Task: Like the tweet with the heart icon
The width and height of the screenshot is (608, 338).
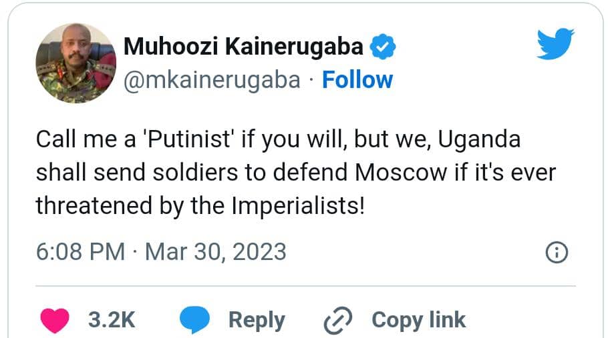Action: click(54, 320)
